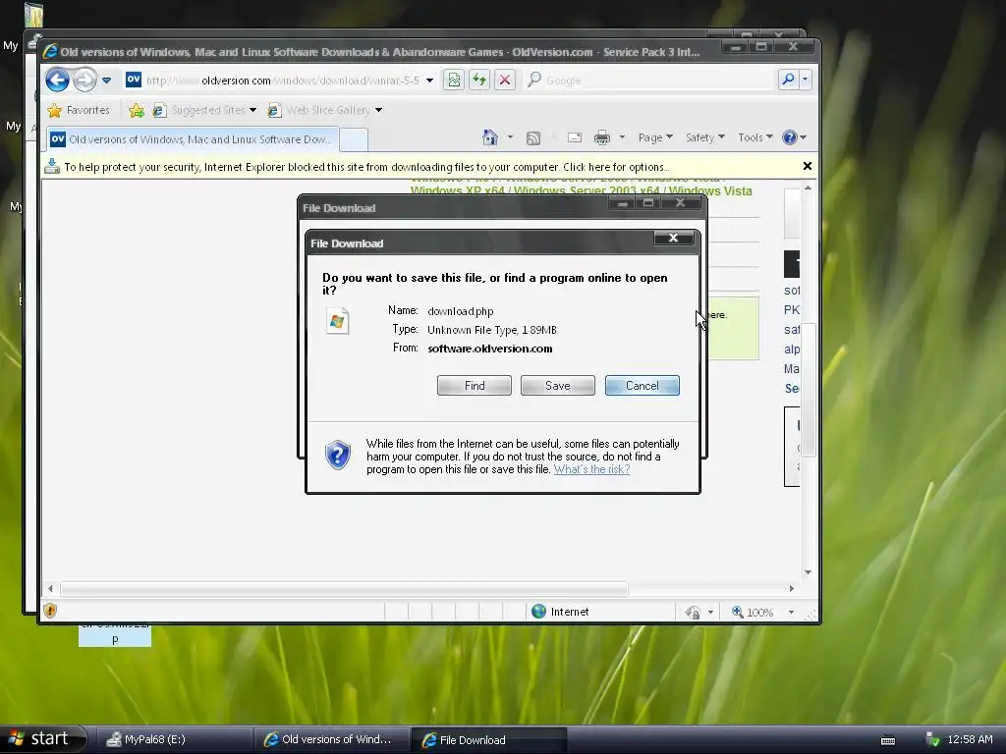Click the desktop folder icon at top-left
The image size is (1006, 754).
tap(33, 14)
